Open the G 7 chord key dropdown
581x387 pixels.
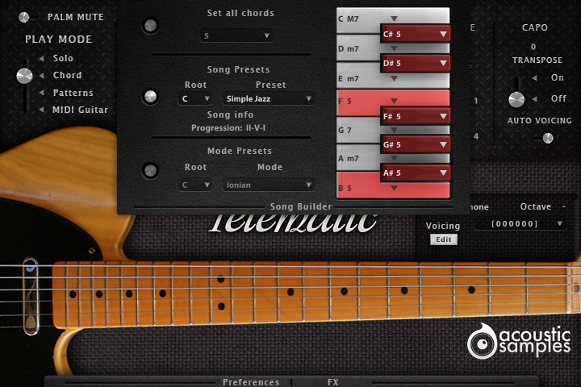394,130
